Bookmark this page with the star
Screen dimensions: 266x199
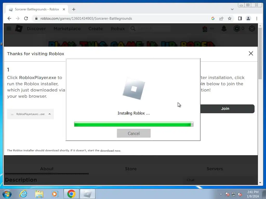[230, 18]
